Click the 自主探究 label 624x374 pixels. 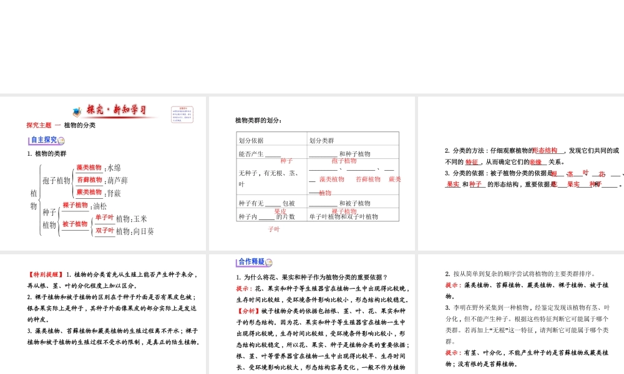(x=44, y=140)
